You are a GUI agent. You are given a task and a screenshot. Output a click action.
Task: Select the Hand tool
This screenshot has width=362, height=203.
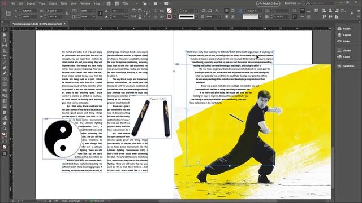(x=5, y=123)
